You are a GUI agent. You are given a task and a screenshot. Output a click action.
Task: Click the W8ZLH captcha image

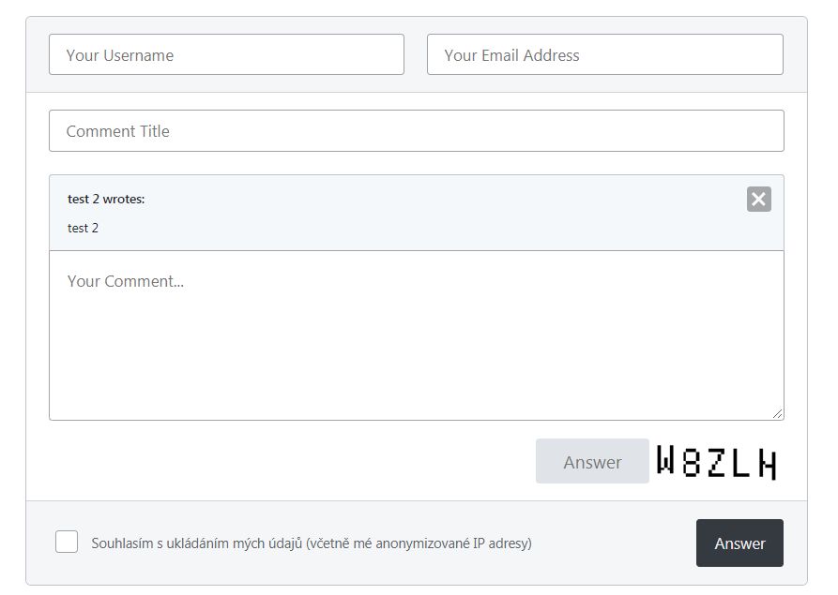[716, 462]
